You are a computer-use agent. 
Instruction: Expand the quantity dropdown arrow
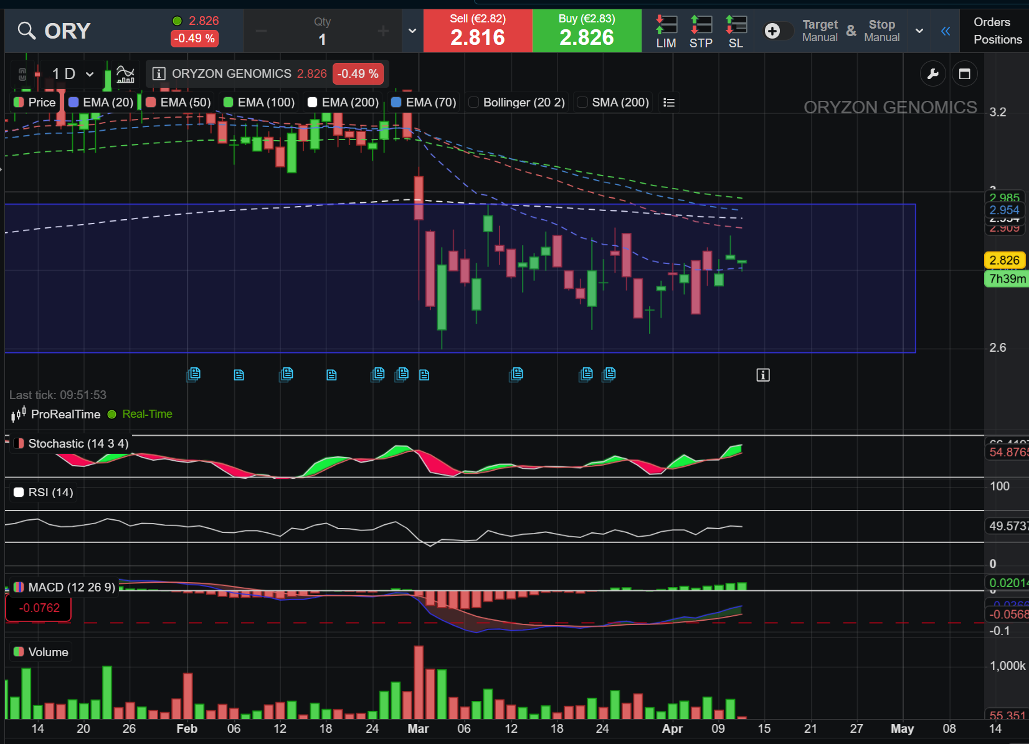point(412,31)
